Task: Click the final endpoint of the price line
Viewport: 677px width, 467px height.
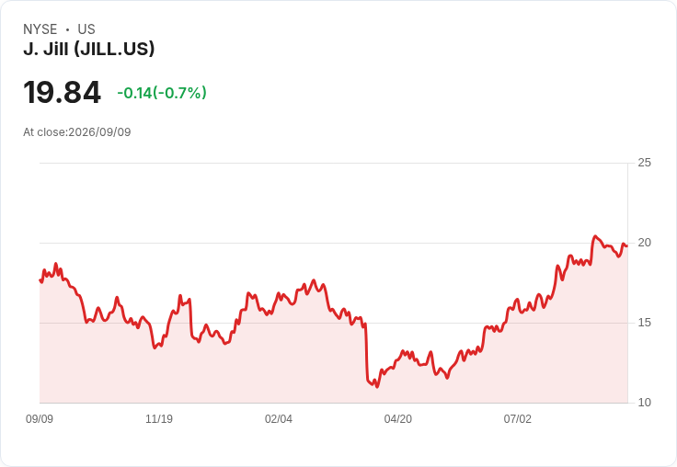Action: [627, 246]
